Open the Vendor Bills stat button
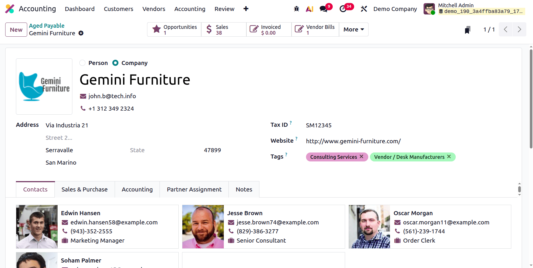 pyautogui.click(x=315, y=29)
